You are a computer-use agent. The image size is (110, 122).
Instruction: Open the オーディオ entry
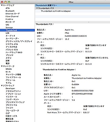[10, 36]
